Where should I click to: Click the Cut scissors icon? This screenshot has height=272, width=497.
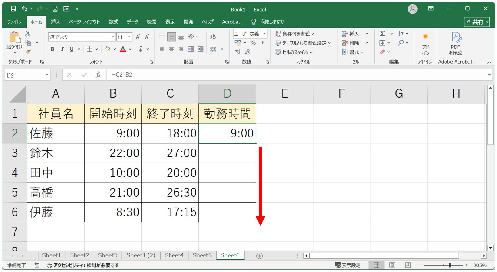pyautogui.click(x=28, y=34)
